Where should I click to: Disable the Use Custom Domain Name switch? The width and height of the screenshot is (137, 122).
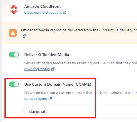point(14,84)
